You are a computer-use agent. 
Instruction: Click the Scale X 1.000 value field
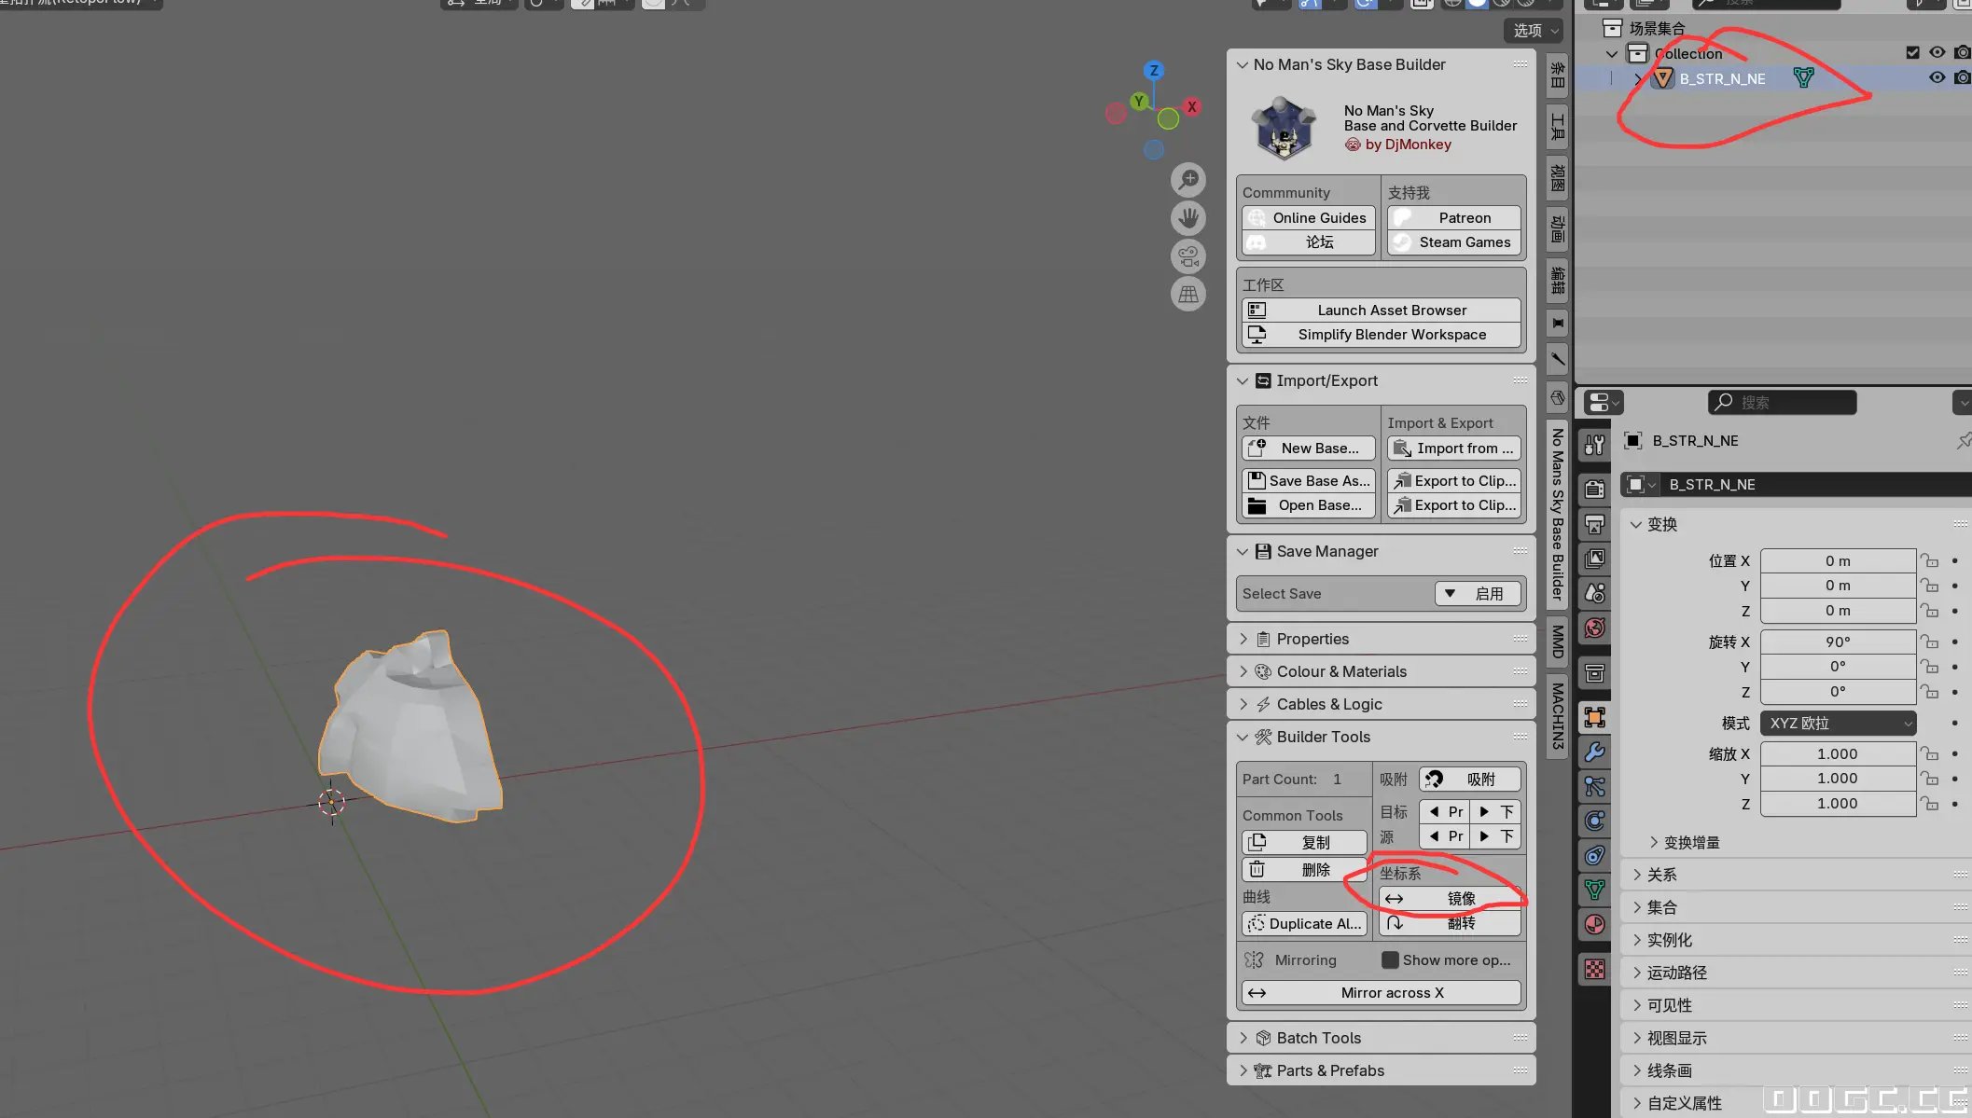click(x=1838, y=754)
